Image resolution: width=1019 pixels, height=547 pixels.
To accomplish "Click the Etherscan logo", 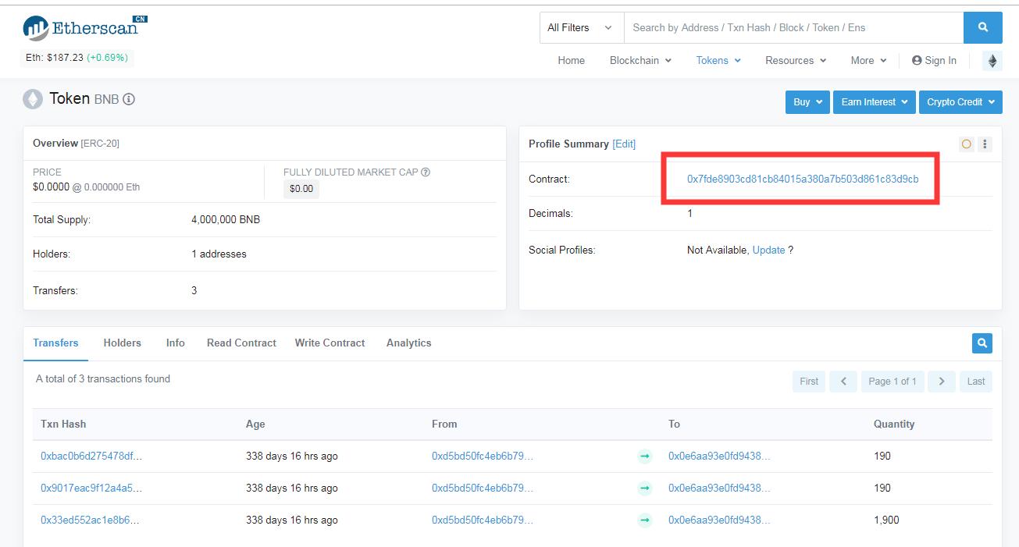I will tap(84, 28).
